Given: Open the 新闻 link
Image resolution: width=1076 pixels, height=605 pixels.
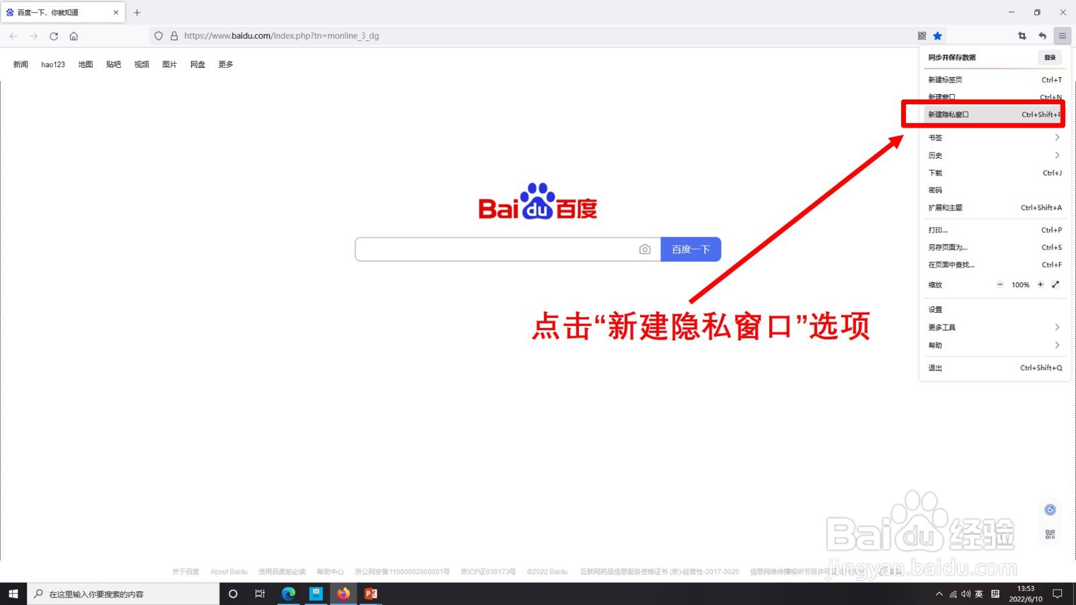Looking at the screenshot, I should pos(21,65).
